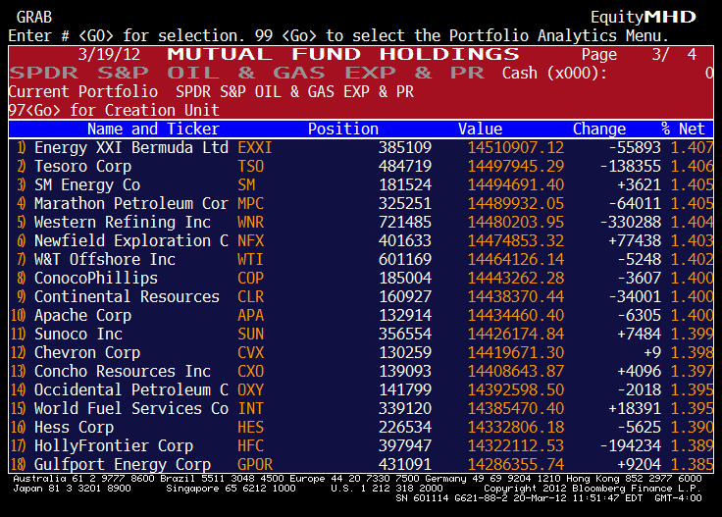Click the WNR ticker symbol

[x=250, y=223]
